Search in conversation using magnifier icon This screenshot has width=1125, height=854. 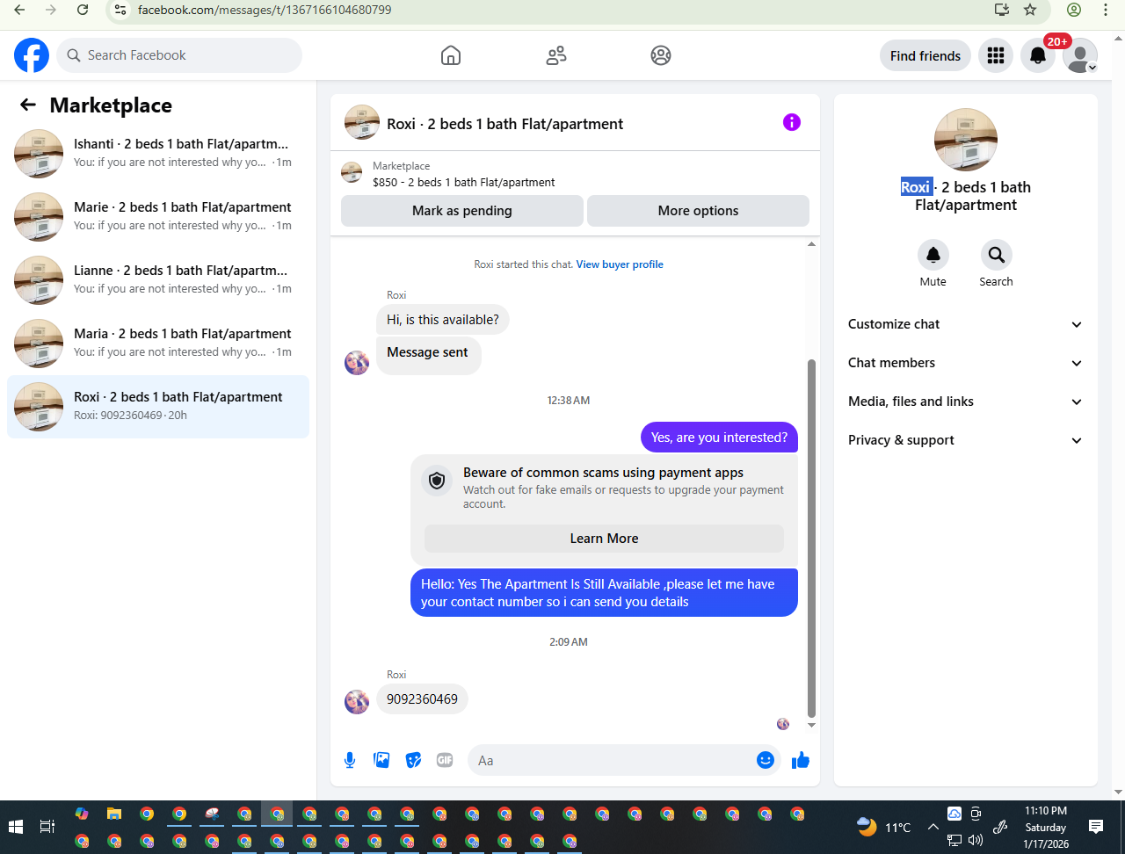tap(997, 255)
